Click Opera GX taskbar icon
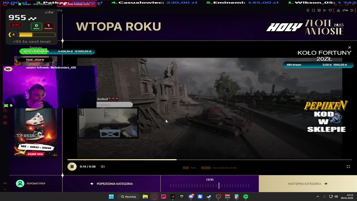The height and width of the screenshot is (201, 357). tap(154, 197)
